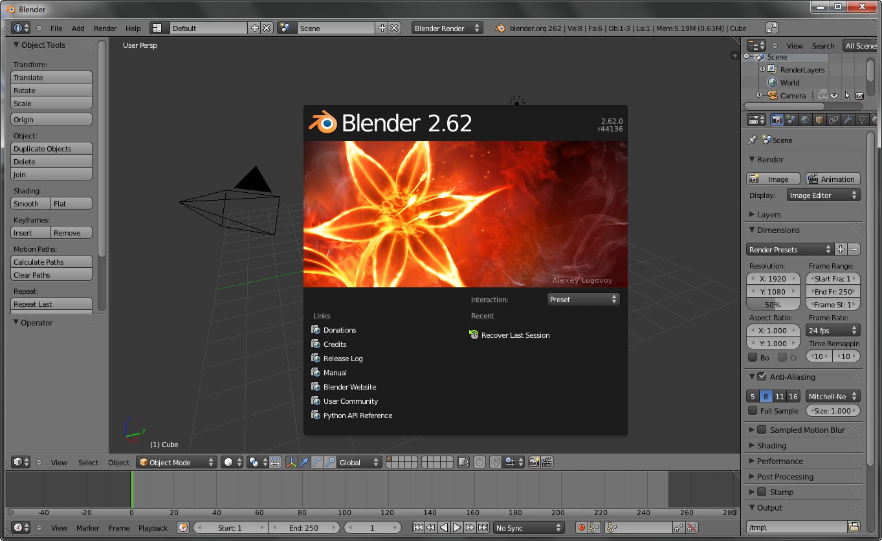Click the Animation render button
Viewport: 882px width, 541px height.
pyautogui.click(x=832, y=179)
